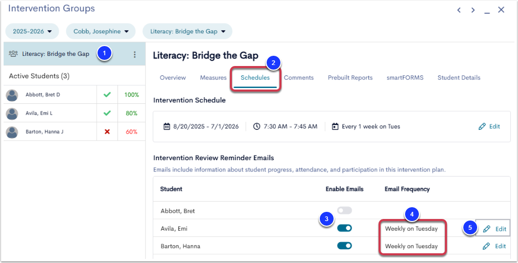
Task: Open the Schedules tab
Action: (x=255, y=78)
